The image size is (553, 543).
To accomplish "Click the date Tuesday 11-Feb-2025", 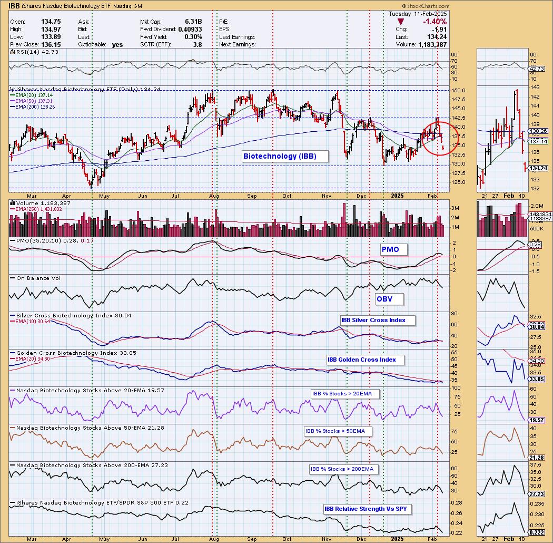I will (x=418, y=14).
